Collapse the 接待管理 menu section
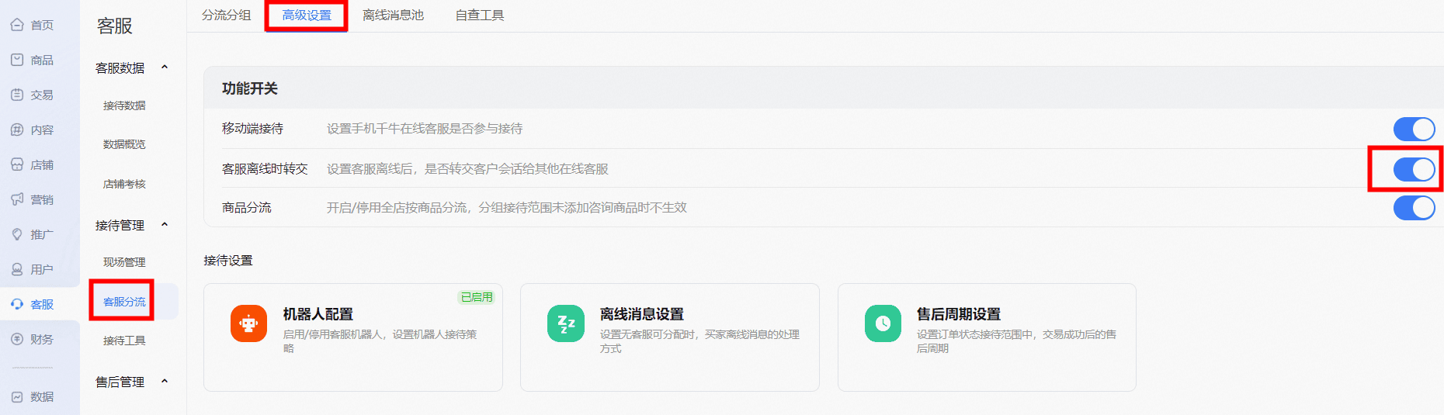This screenshot has width=1444, height=415. tap(165, 225)
